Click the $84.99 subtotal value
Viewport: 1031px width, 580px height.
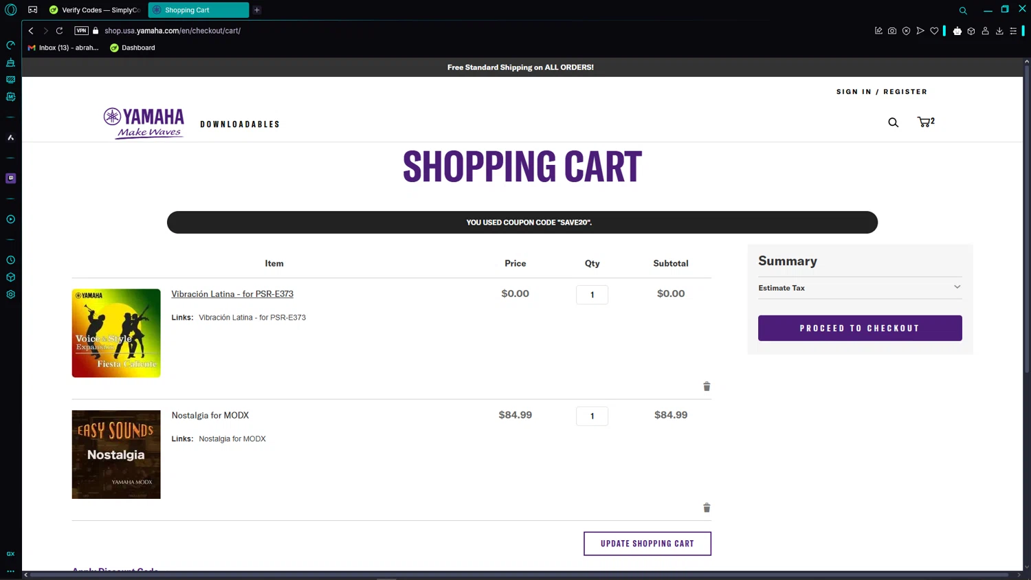[671, 414]
